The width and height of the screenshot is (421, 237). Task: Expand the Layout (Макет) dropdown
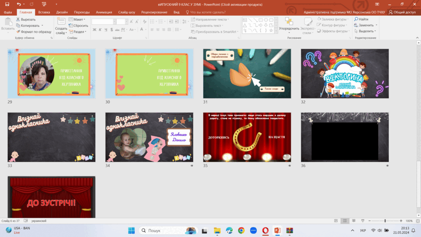pyautogui.click(x=77, y=19)
